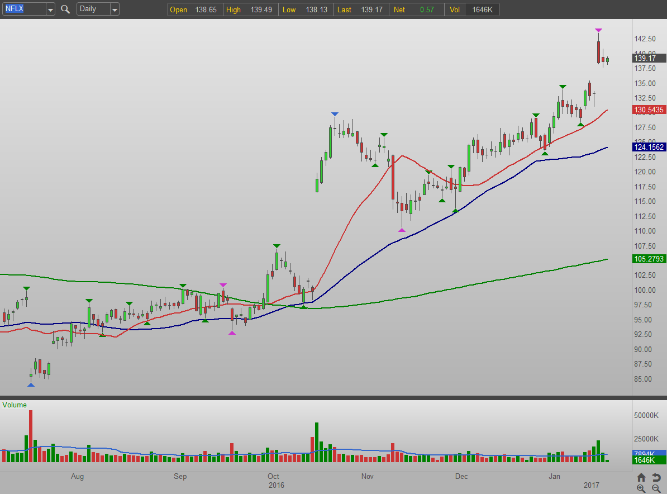This screenshot has width=667, height=494.
Task: Zoom in using the plus magnifier icon
Action: coord(641,488)
